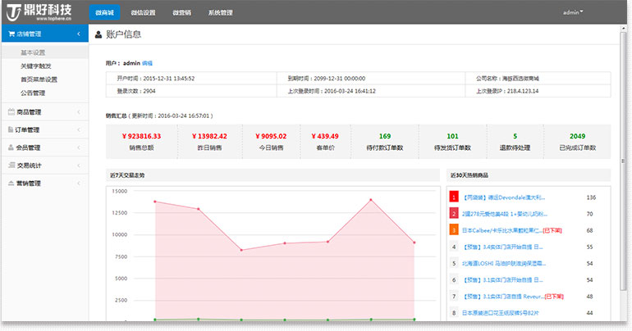The height and width of the screenshot is (331, 632).
Task: Open 关键字触发 in the sidebar submenu
Action: pos(36,66)
